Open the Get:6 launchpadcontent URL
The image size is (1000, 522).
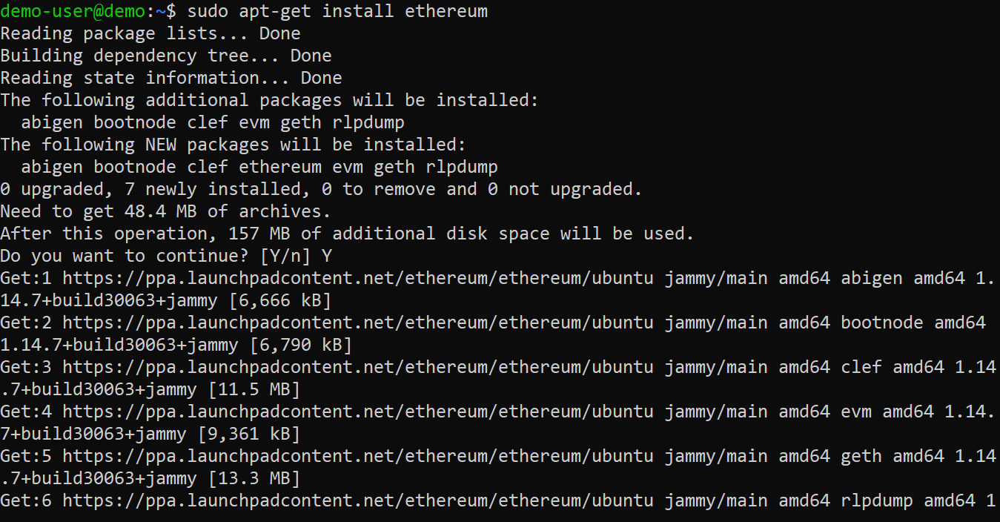click(357, 500)
